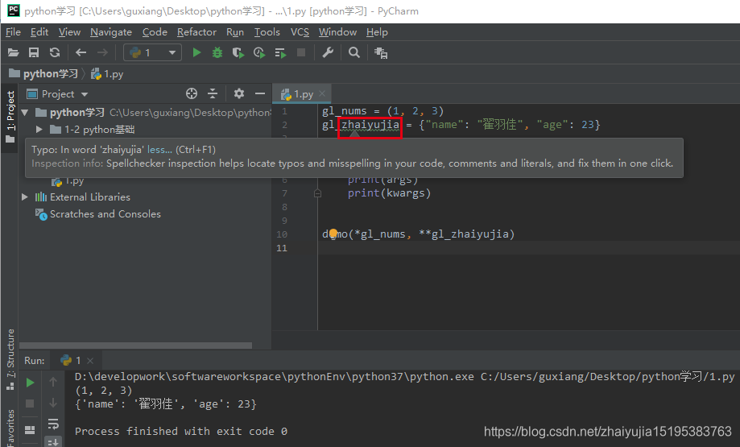The image size is (740, 447).
Task: Click 1.py breadcrumb in navigation bar
Action: [107, 73]
